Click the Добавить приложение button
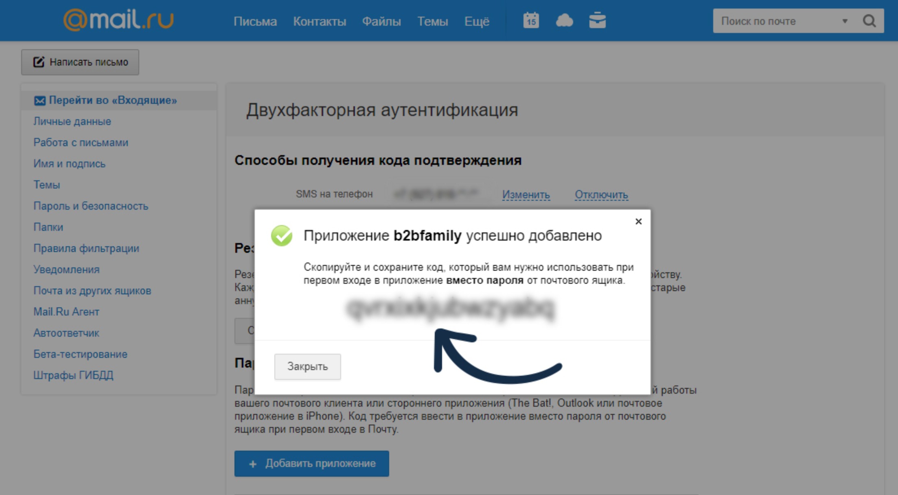The height and width of the screenshot is (495, 898). [311, 463]
